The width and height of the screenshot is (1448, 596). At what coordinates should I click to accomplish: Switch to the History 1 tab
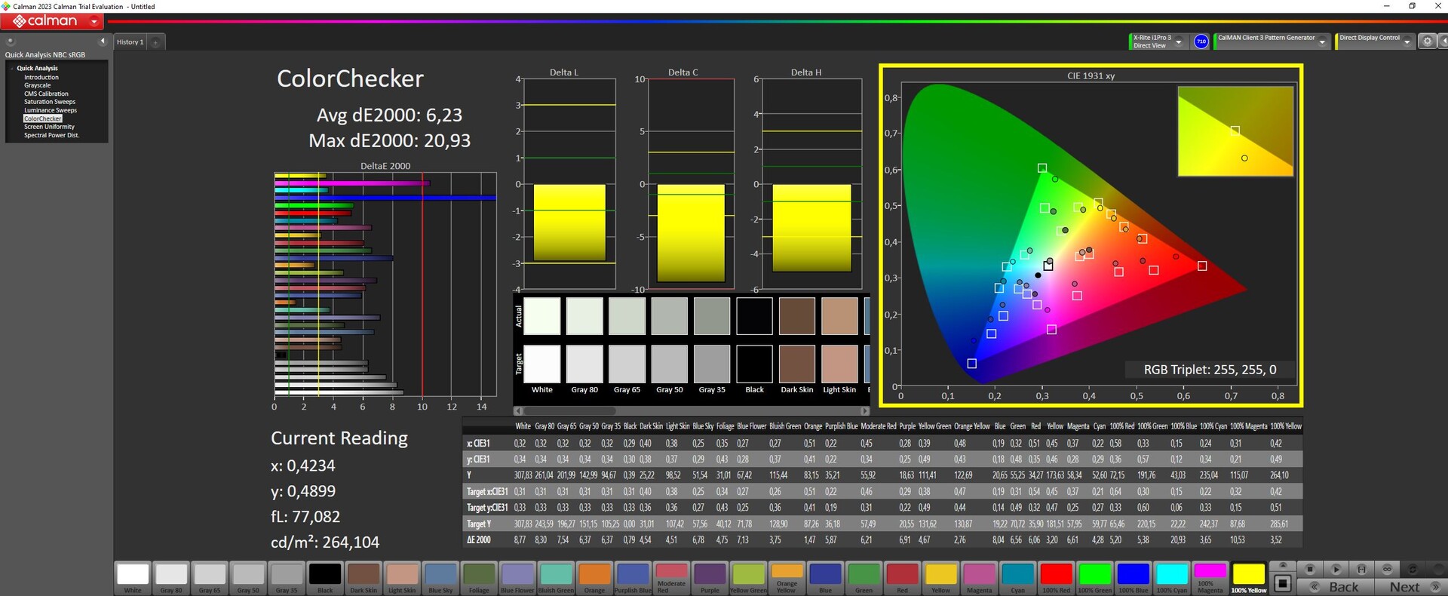tap(130, 42)
